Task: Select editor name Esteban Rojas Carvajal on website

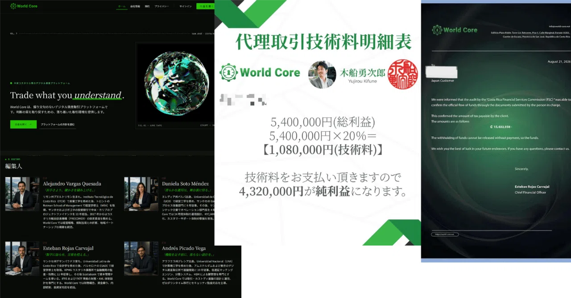Action: [68, 248]
